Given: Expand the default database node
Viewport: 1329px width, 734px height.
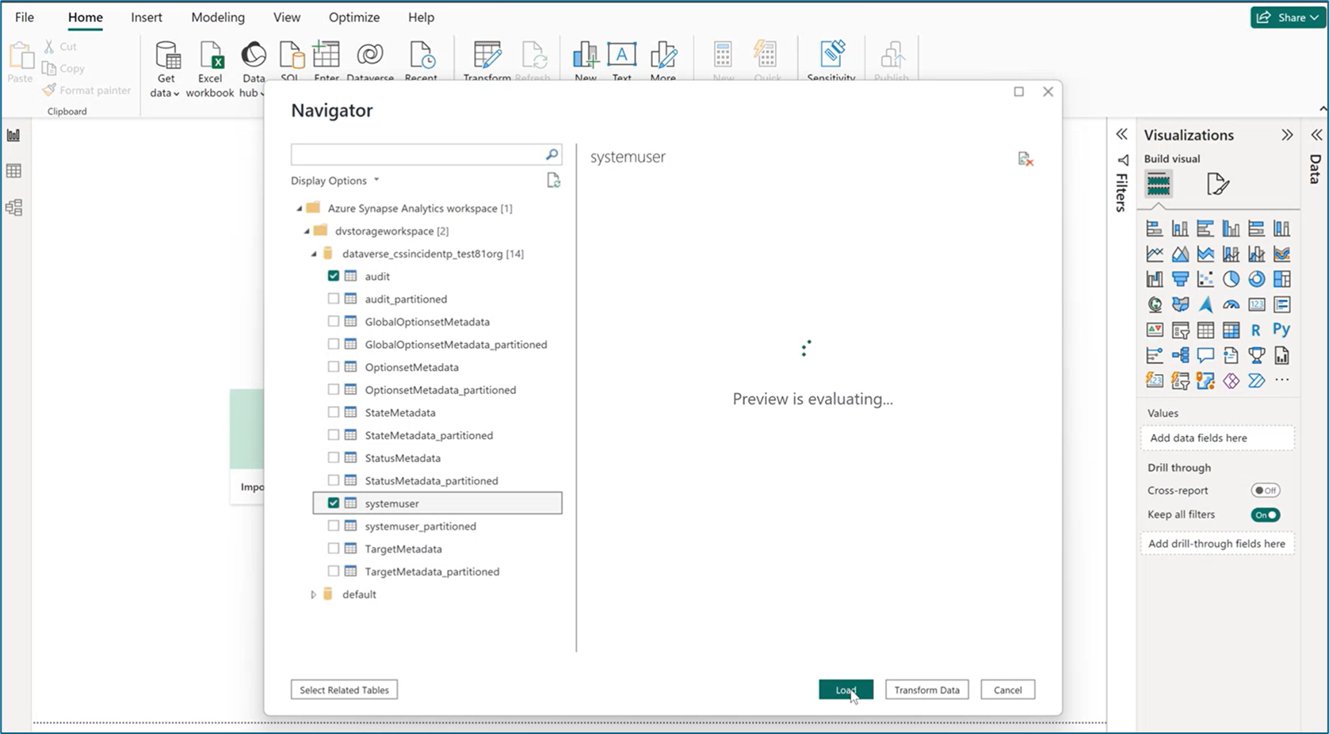Looking at the screenshot, I should pyautogui.click(x=314, y=594).
